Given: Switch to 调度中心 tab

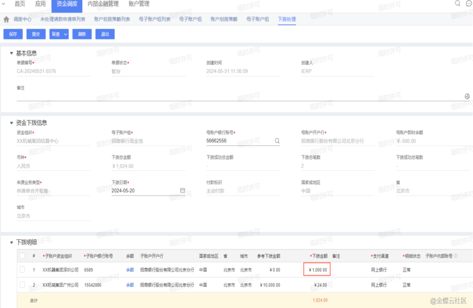Looking at the screenshot, I should 22,19.
